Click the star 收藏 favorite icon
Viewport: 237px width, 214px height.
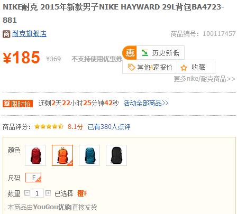[184, 68]
